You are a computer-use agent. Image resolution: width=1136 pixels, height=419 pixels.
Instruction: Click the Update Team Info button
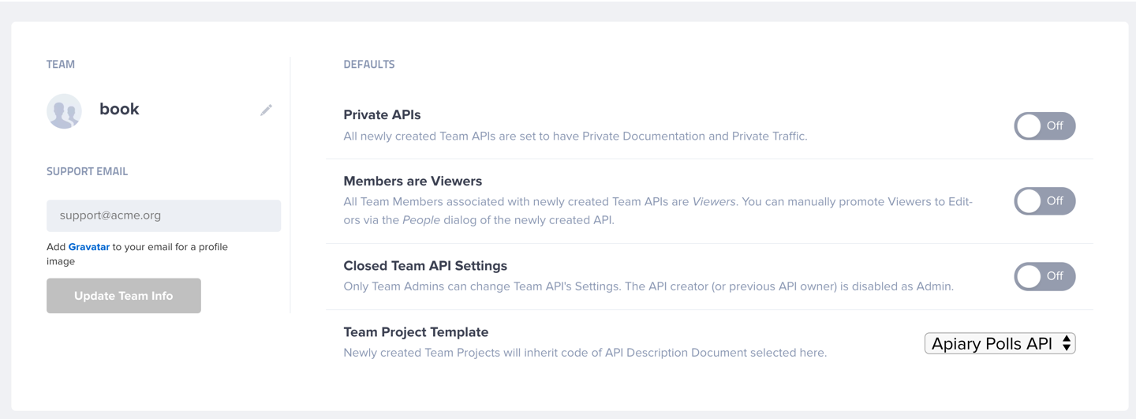coord(124,296)
